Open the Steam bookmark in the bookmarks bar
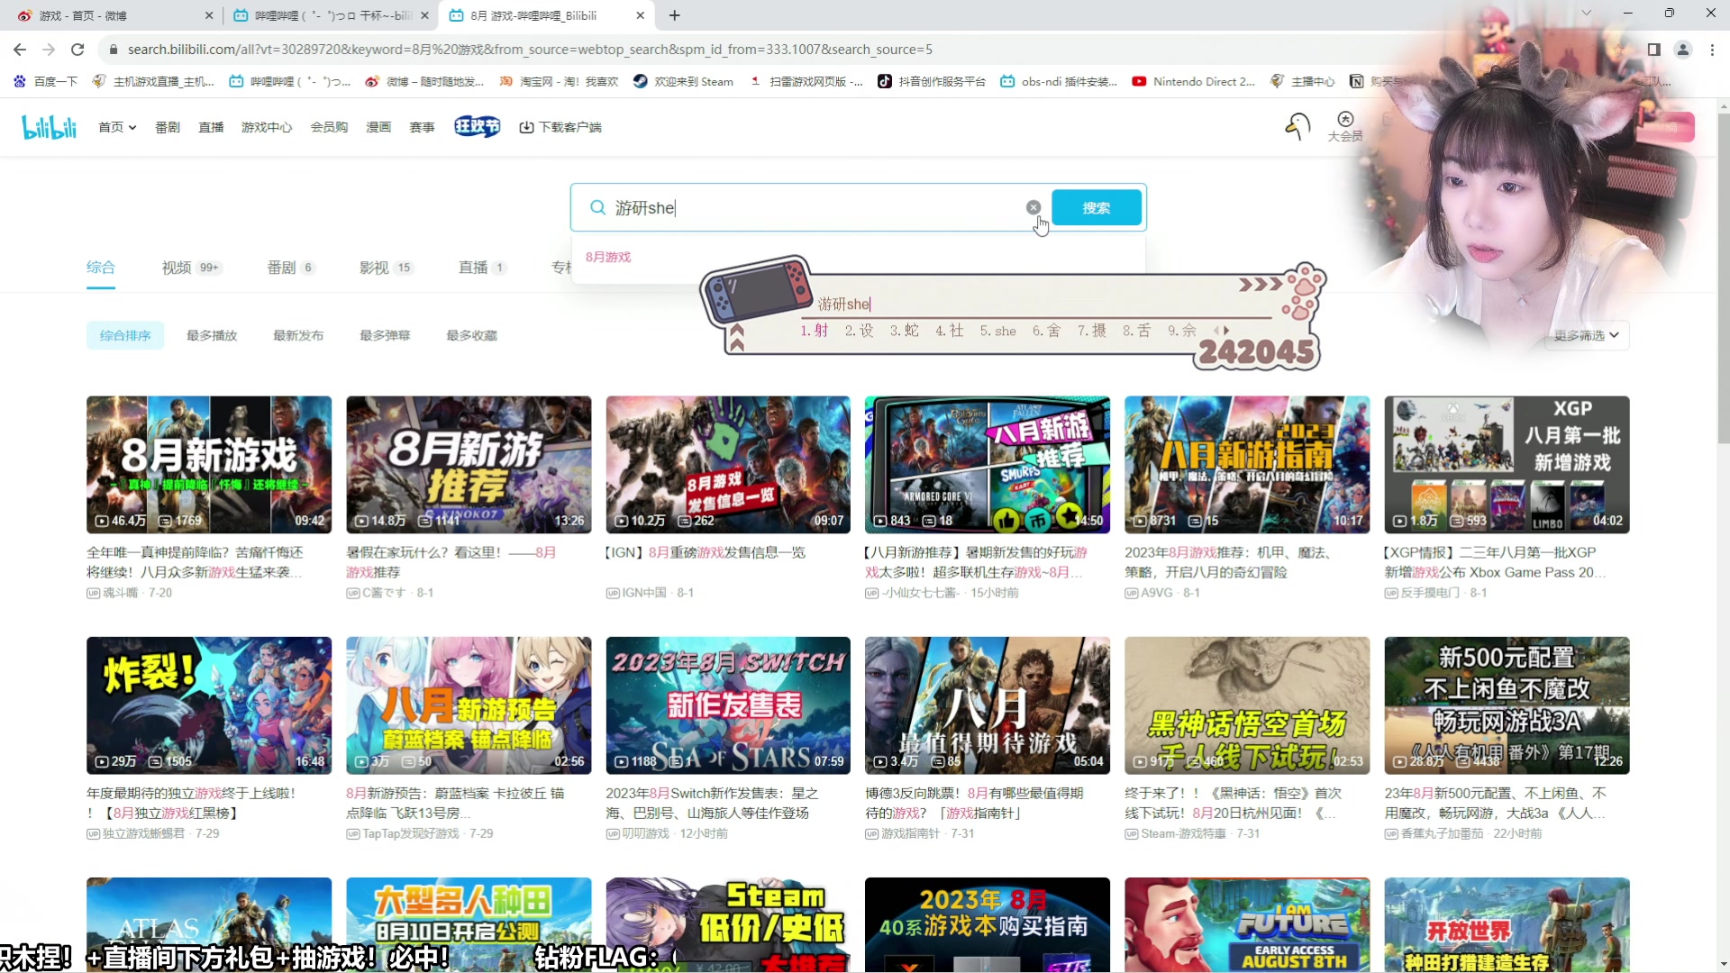The height and width of the screenshot is (973, 1730). [683, 81]
